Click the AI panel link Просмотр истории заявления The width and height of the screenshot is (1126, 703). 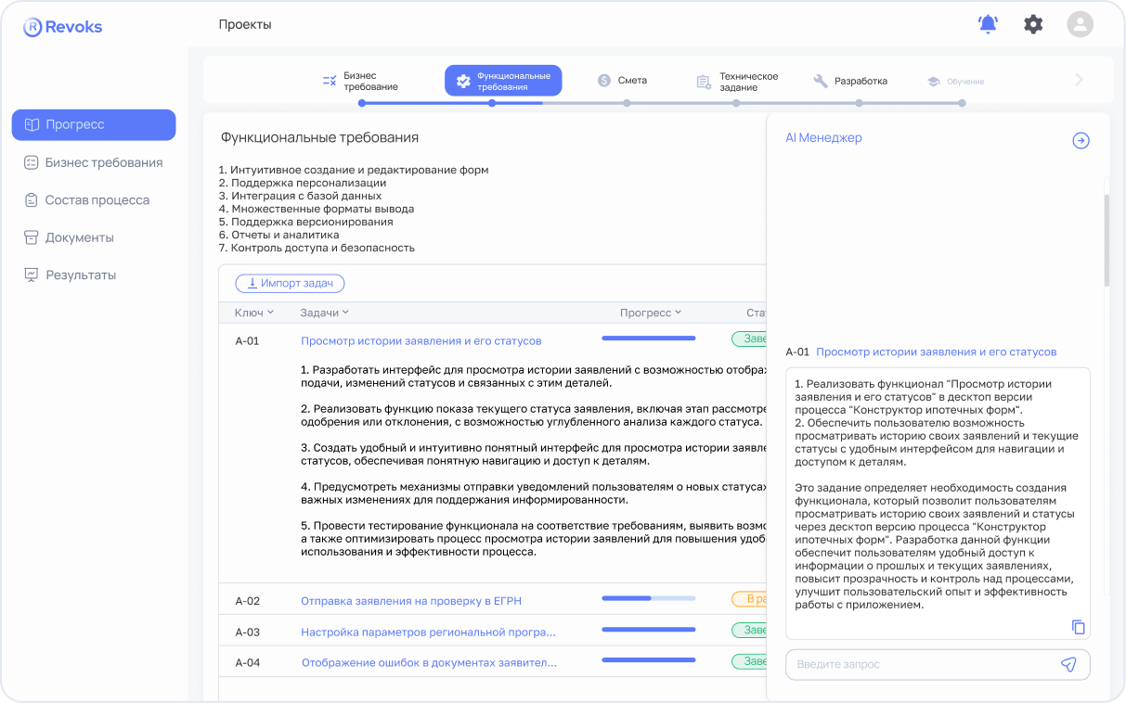(936, 351)
